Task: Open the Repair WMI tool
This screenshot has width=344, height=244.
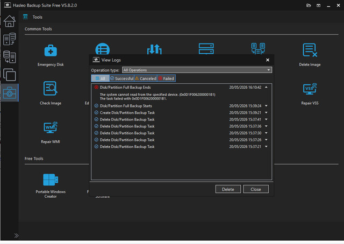Action: pos(51,132)
